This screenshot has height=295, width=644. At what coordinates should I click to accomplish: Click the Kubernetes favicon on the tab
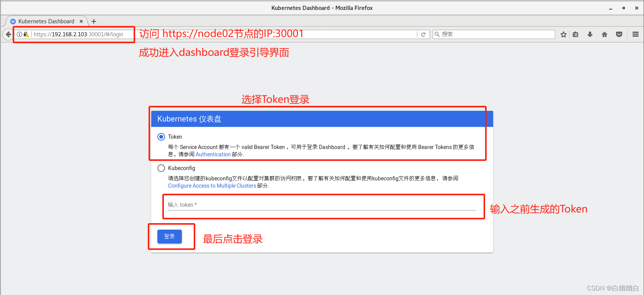pyautogui.click(x=13, y=21)
